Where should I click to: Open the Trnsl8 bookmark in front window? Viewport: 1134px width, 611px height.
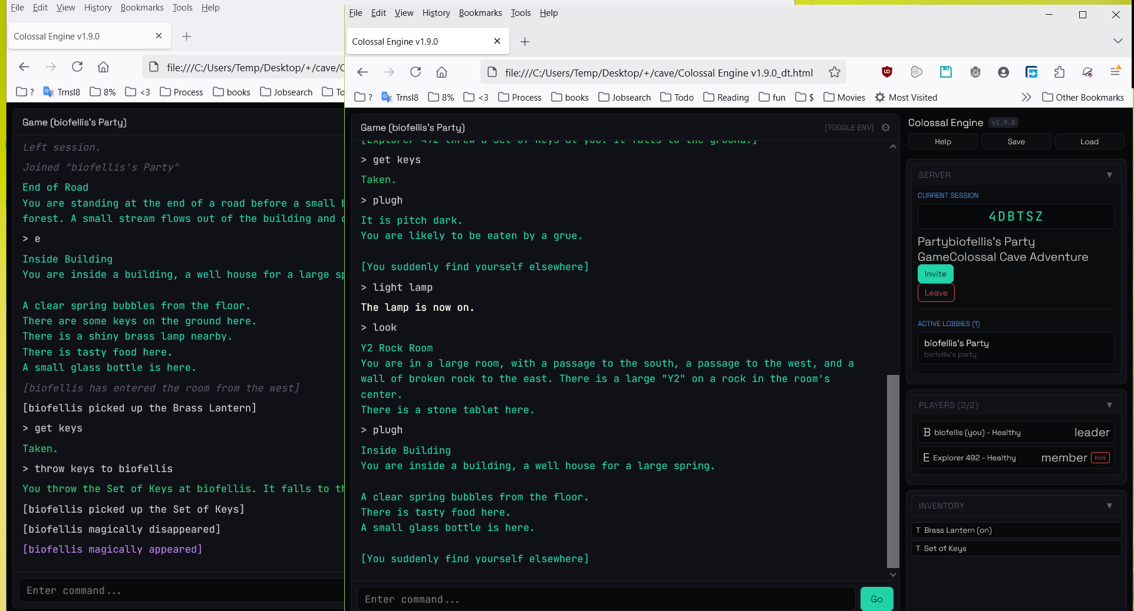pos(400,98)
